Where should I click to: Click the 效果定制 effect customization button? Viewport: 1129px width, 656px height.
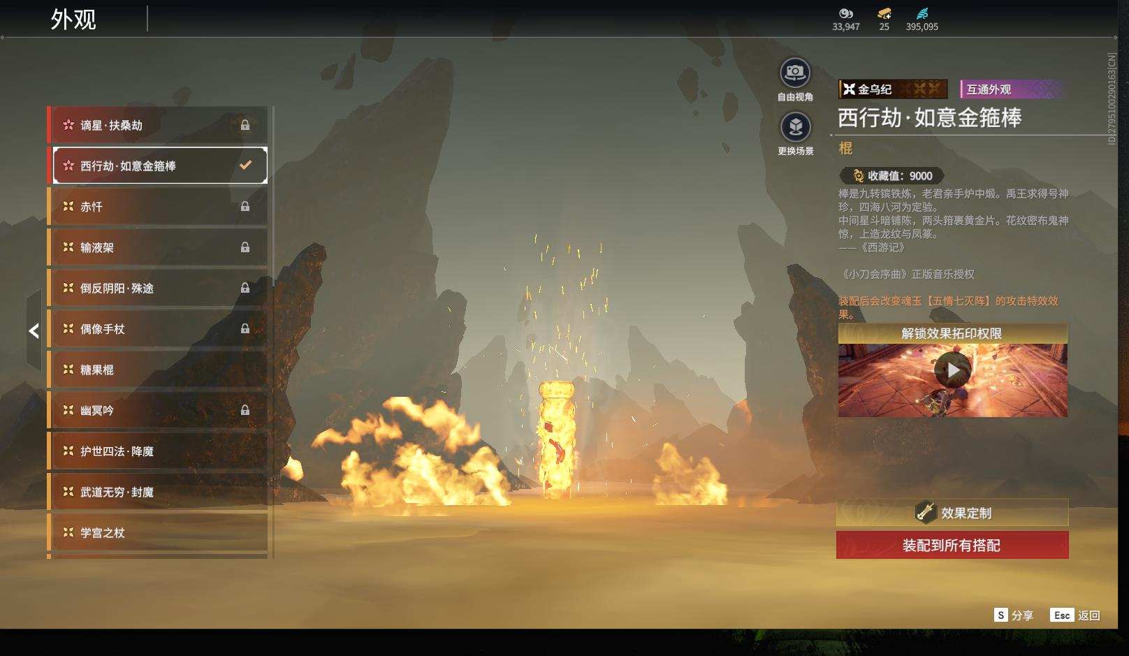pyautogui.click(x=952, y=513)
